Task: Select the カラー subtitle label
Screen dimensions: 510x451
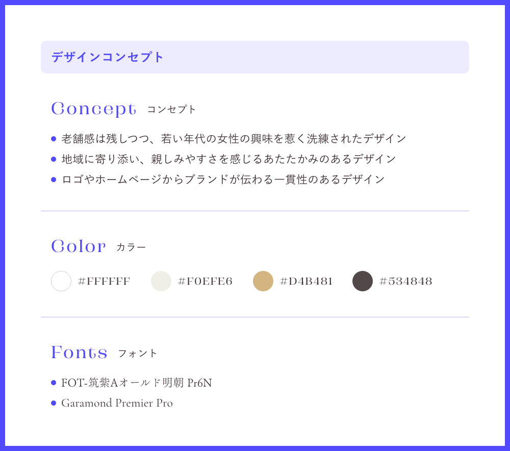Action: (x=131, y=247)
